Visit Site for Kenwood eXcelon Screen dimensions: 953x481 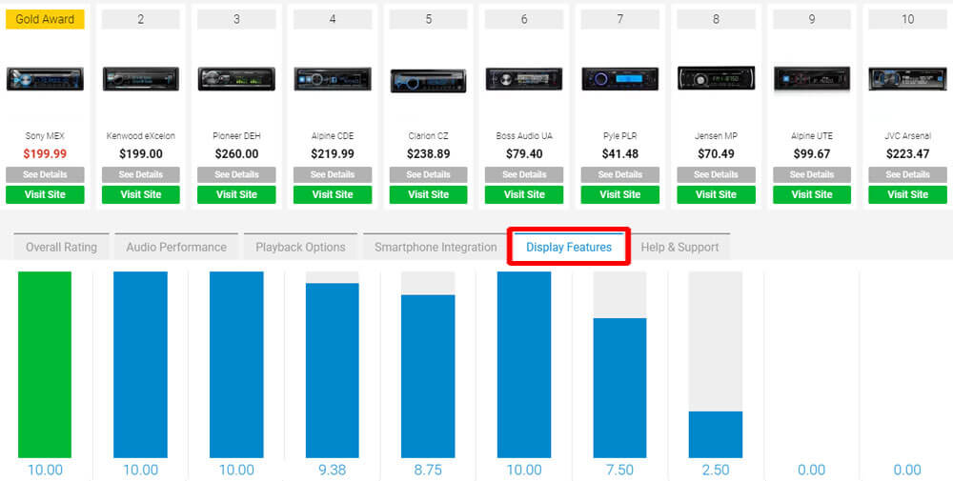point(141,195)
